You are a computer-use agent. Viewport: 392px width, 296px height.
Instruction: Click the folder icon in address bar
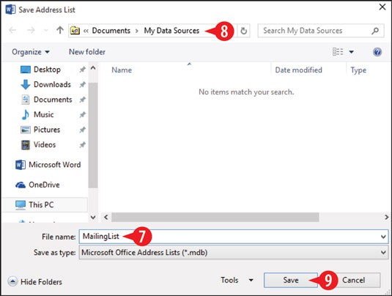click(75, 31)
